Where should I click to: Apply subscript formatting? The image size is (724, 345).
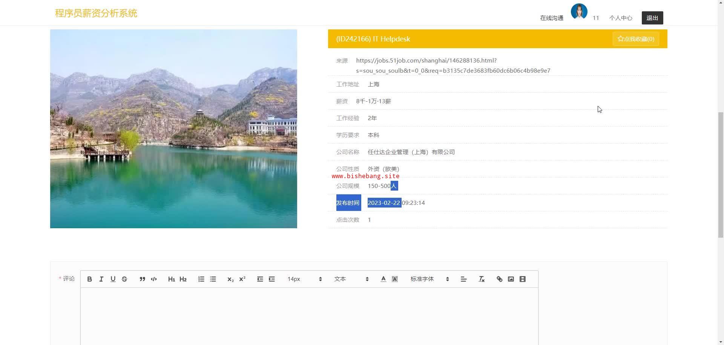[231, 279]
